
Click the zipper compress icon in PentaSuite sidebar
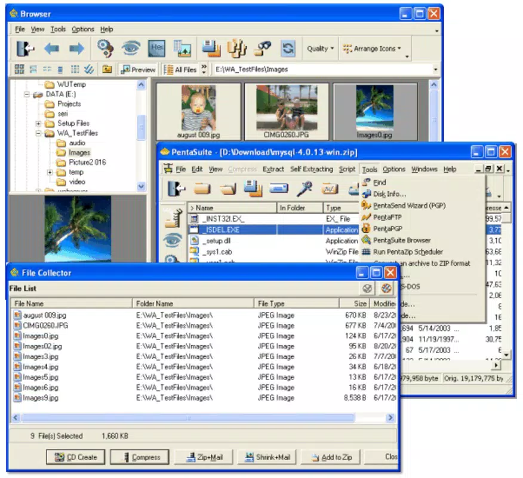(173, 218)
